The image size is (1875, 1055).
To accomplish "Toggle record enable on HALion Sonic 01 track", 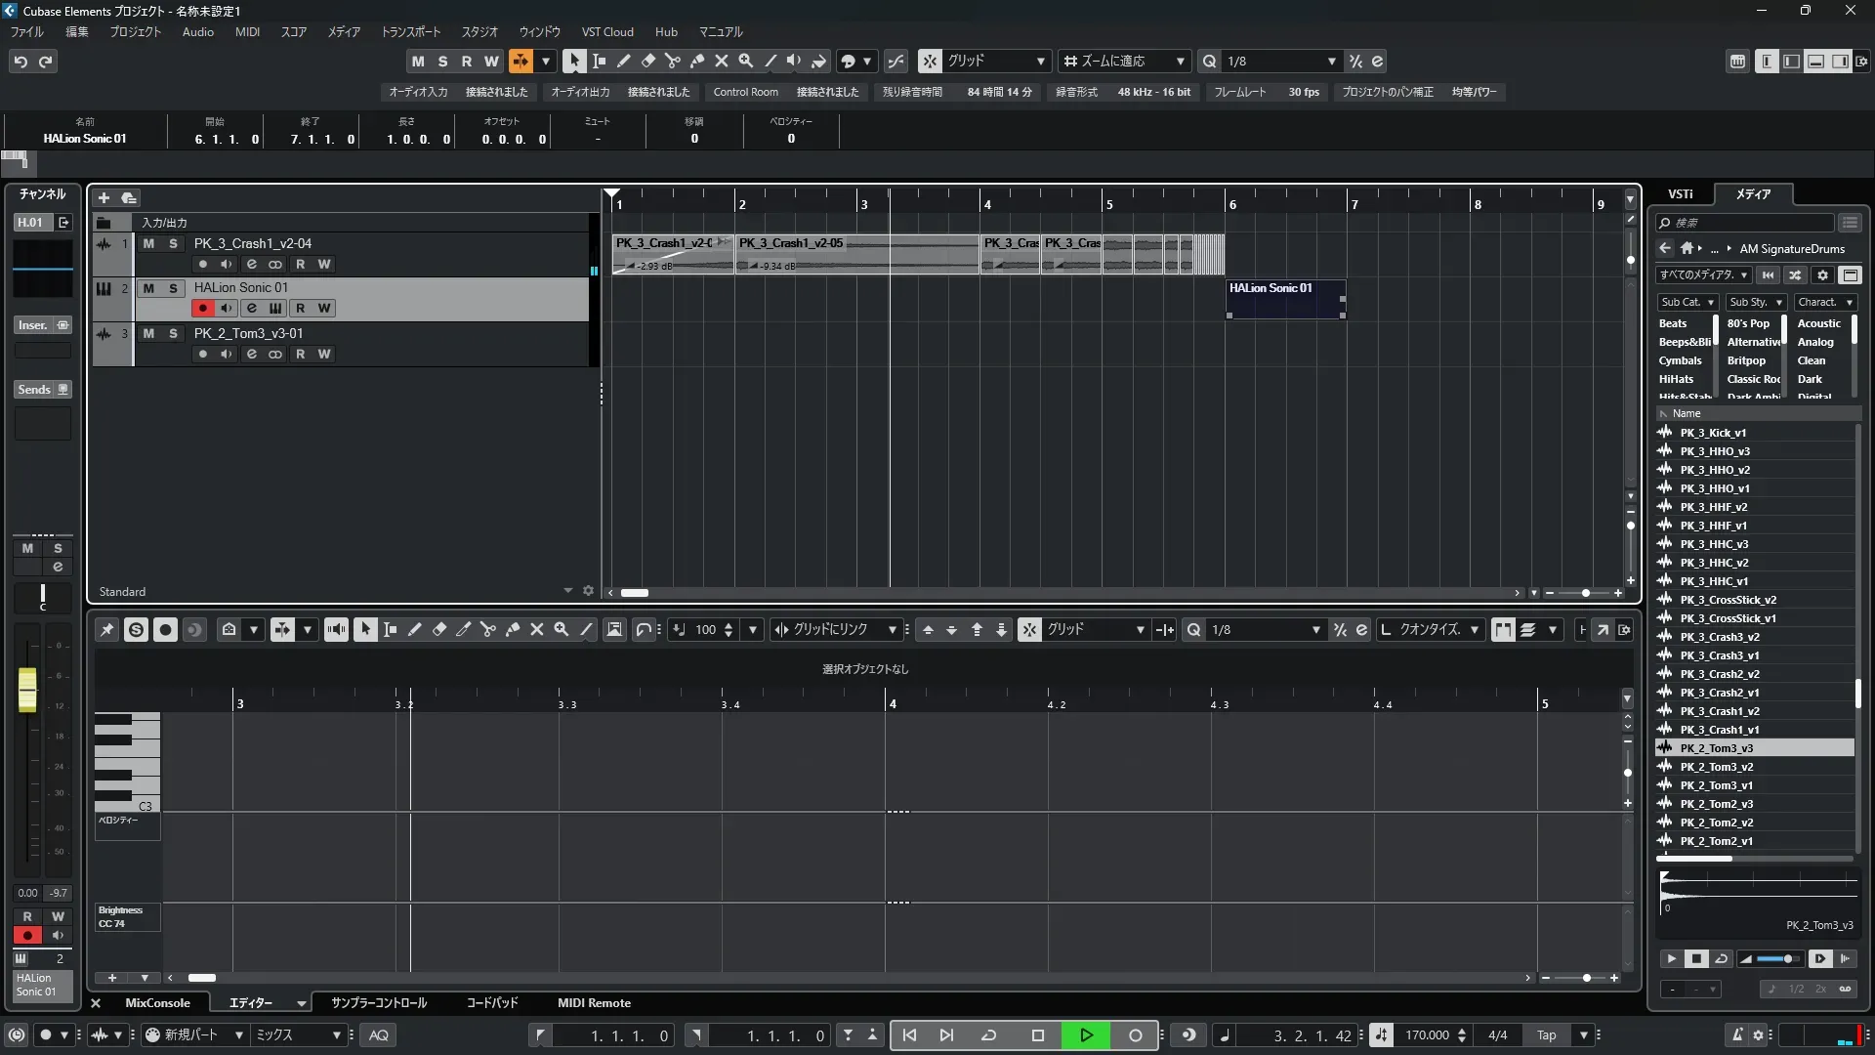I will (x=202, y=308).
